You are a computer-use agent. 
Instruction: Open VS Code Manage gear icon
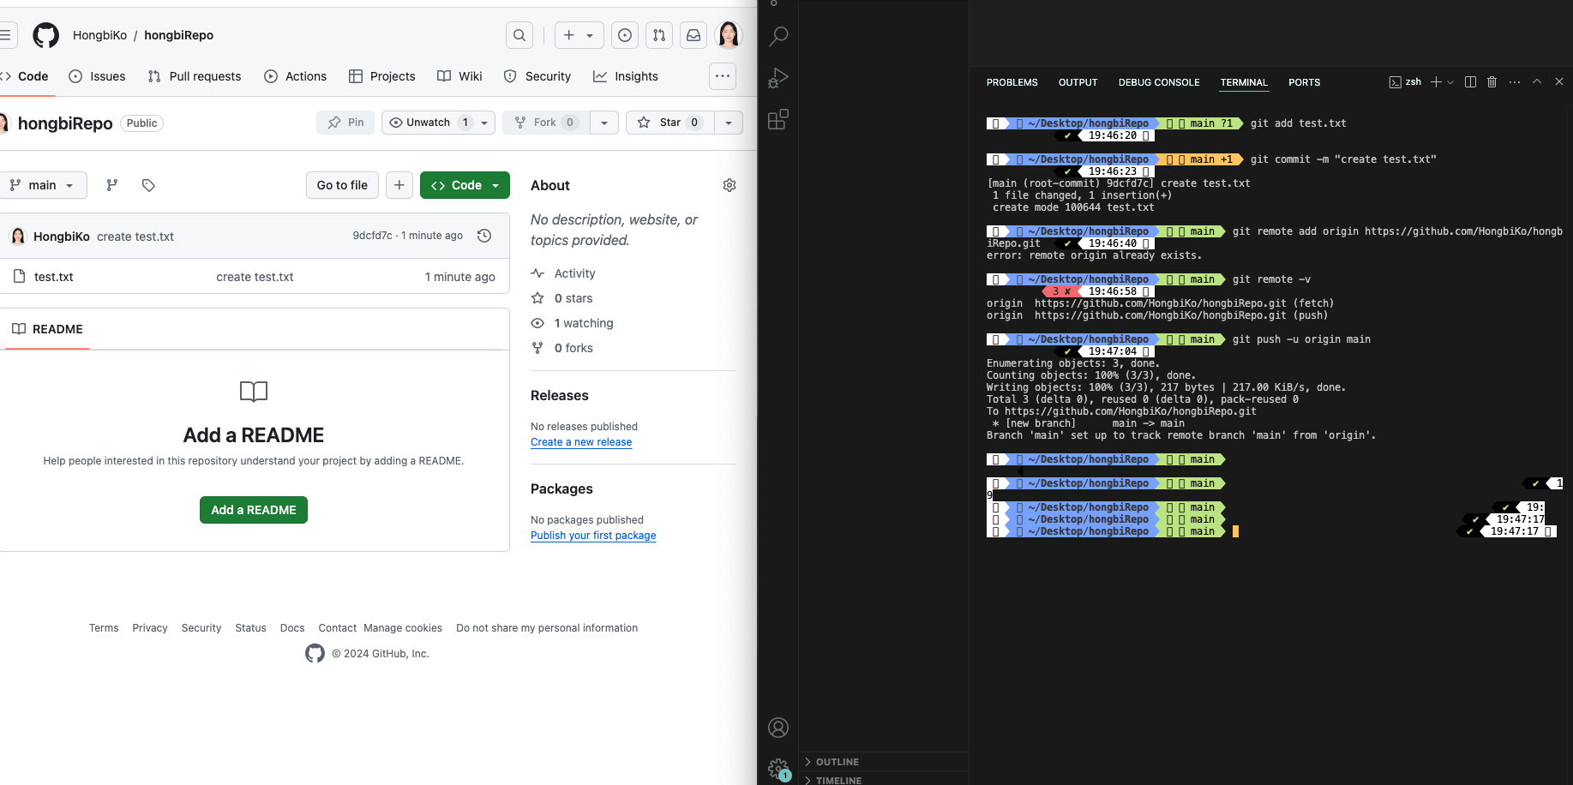[778, 769]
